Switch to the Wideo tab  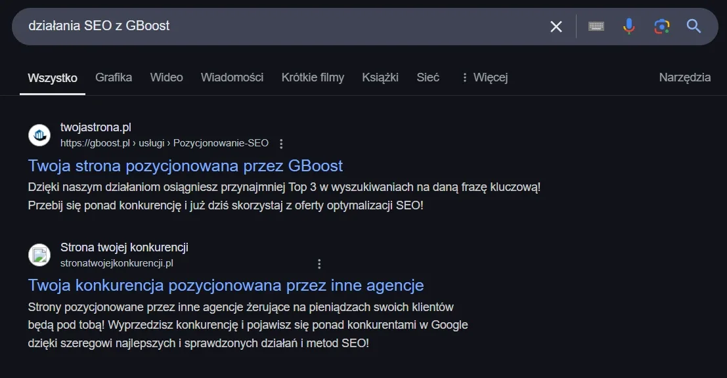click(x=166, y=77)
